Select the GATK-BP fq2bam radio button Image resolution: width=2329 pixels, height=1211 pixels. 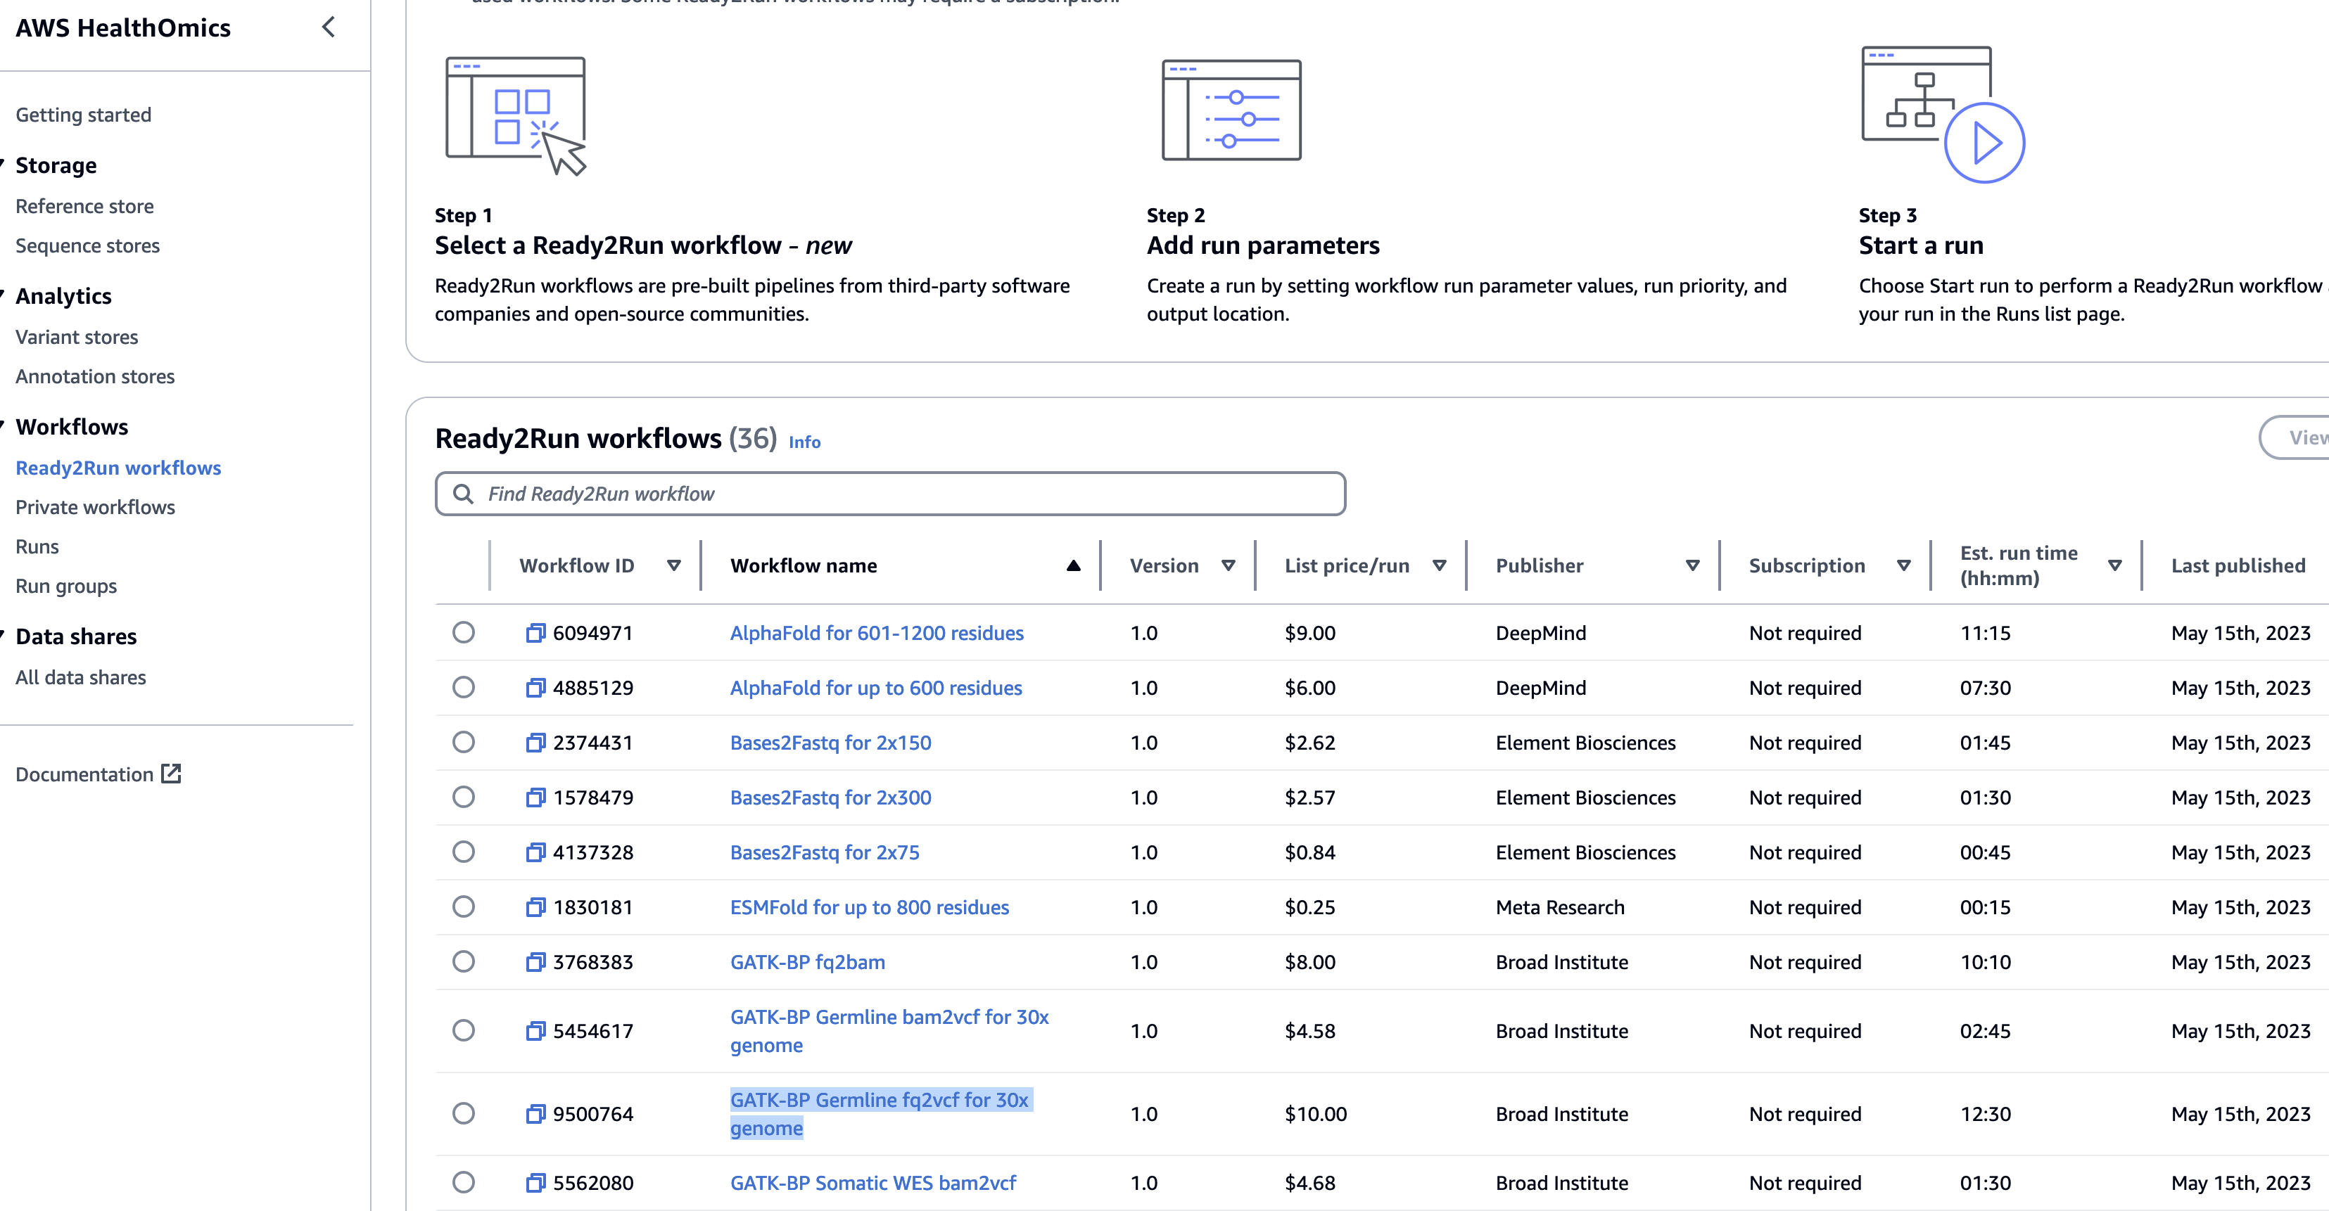tap(464, 961)
